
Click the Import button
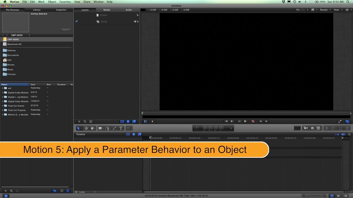click(66, 29)
